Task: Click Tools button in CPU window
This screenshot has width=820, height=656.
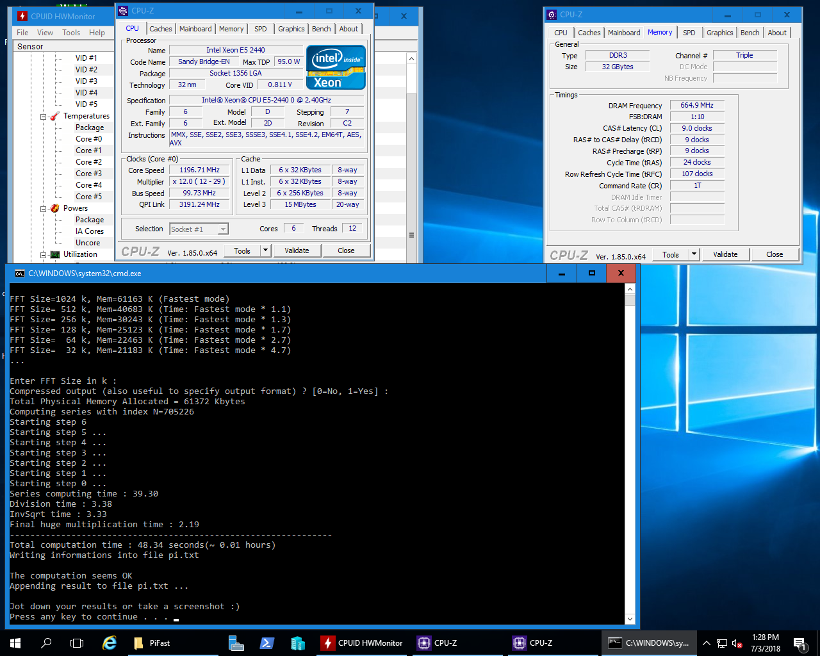Action: 242,250
